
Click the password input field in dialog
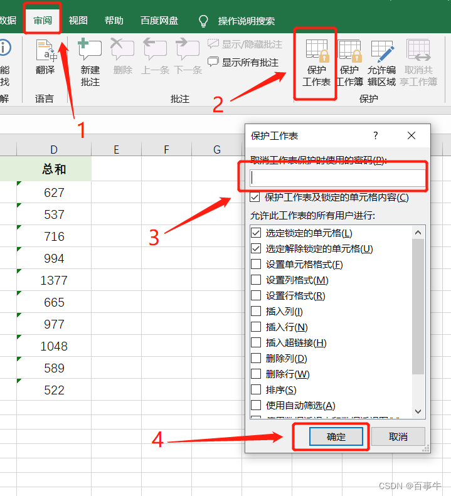click(337, 178)
